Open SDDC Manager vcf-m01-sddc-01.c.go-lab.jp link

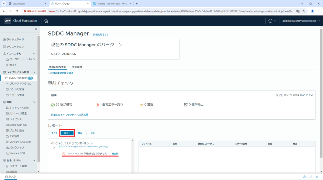point(85,147)
